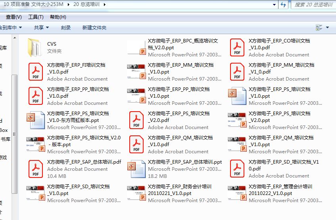This screenshot has height=220, width=336.
Task: Select thumbnail of ERP_PS_培训文档_V2.0 - 版本.ppt
Action: tap(36, 144)
